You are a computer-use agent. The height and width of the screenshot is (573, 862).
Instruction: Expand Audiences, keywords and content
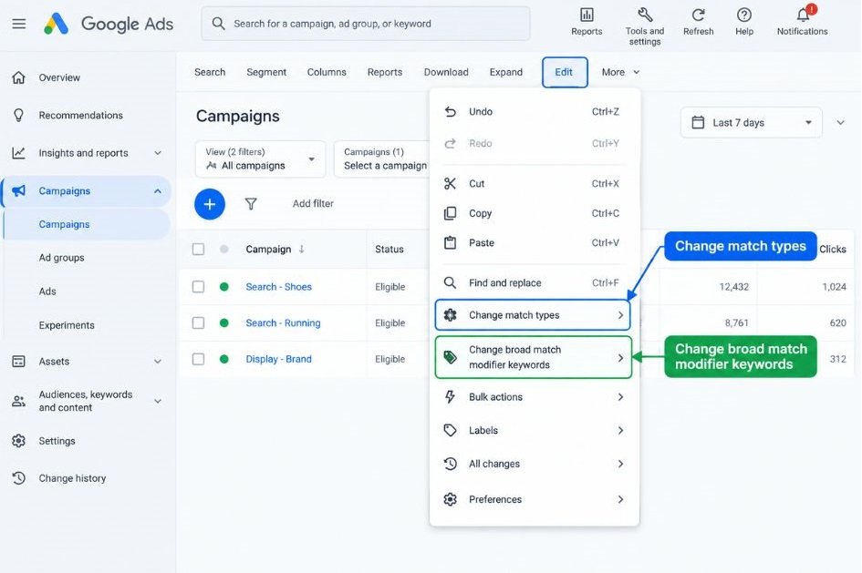[x=158, y=401]
